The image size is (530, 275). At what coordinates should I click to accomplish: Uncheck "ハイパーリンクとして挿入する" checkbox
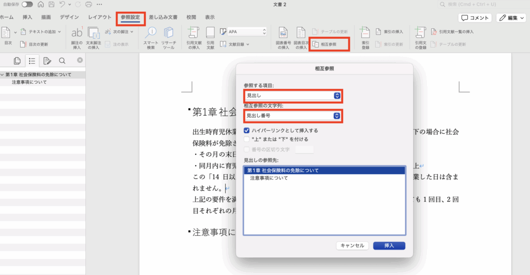tap(247, 131)
